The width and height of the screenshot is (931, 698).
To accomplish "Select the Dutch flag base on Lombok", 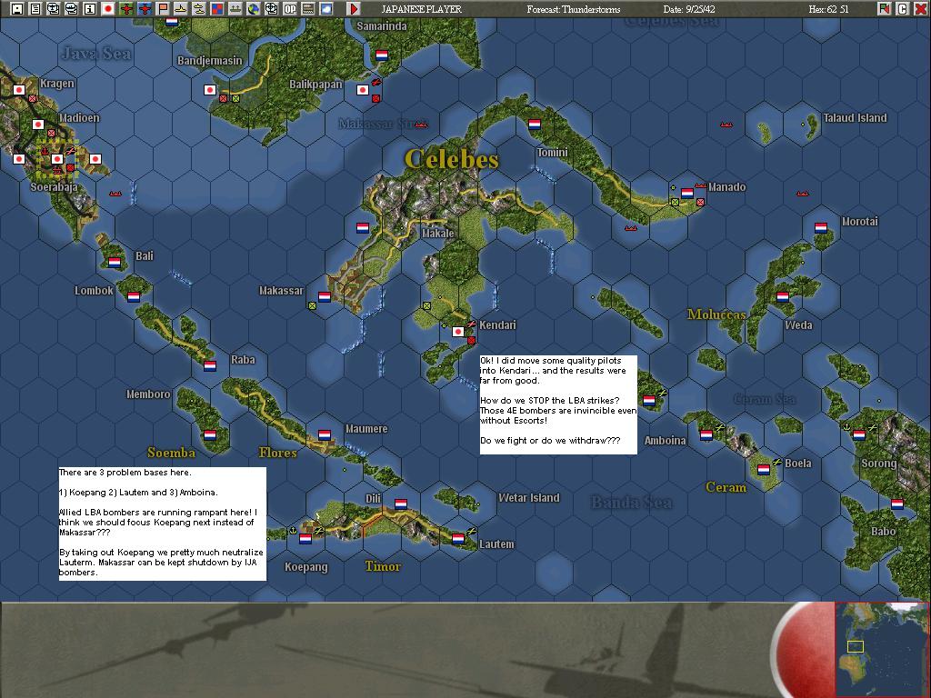I will click(x=134, y=297).
